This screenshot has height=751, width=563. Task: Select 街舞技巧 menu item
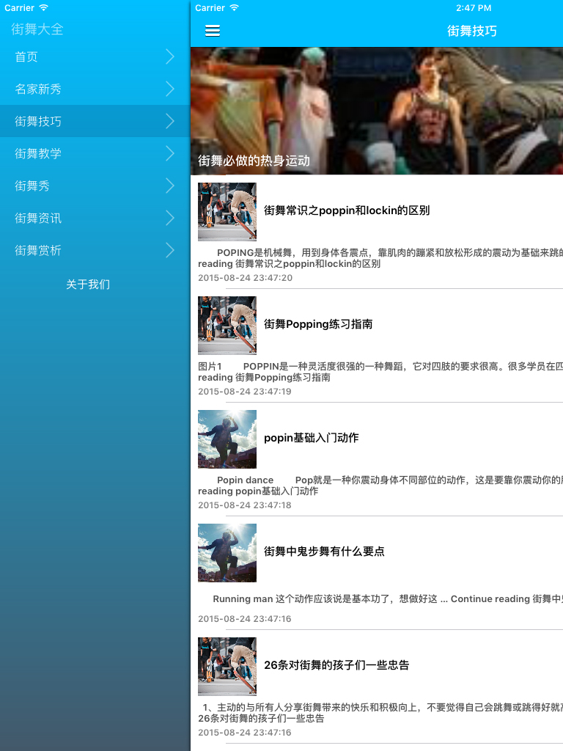pyautogui.click(x=95, y=121)
